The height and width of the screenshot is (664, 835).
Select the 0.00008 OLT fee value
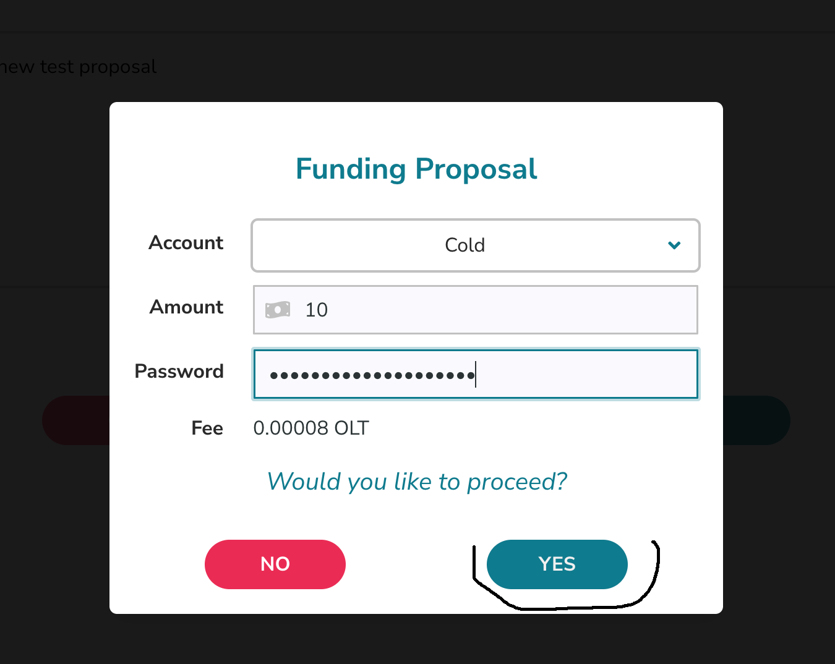click(310, 428)
